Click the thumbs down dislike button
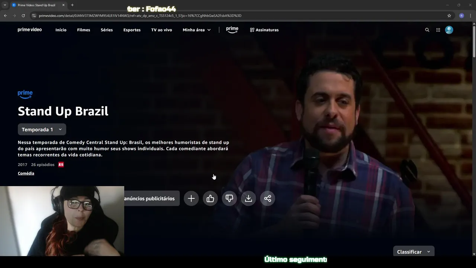Screen dimensions: 476x268 229,198
